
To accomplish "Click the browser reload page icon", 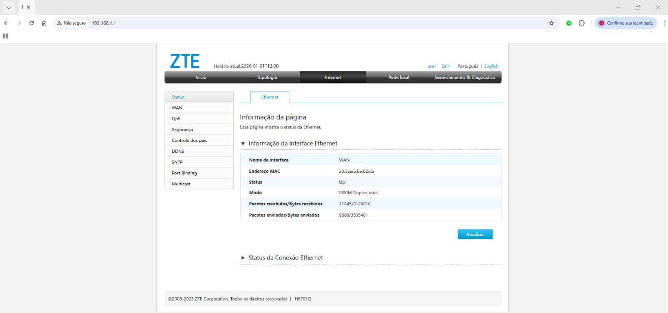I will [31, 23].
